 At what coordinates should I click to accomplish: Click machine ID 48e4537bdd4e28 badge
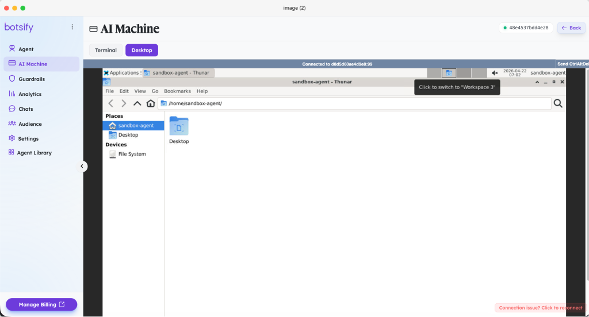coord(526,28)
